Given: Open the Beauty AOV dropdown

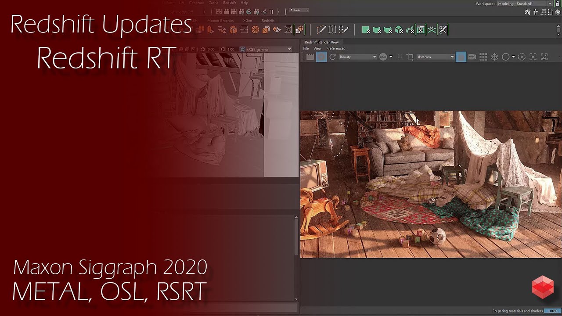Looking at the screenshot, I should [x=358, y=57].
